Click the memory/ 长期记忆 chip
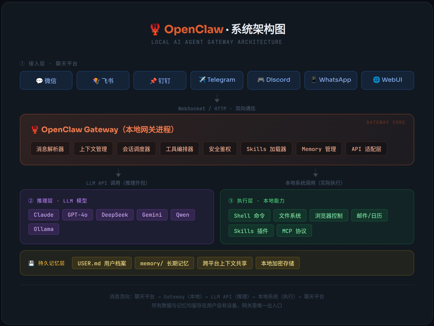 164,263
